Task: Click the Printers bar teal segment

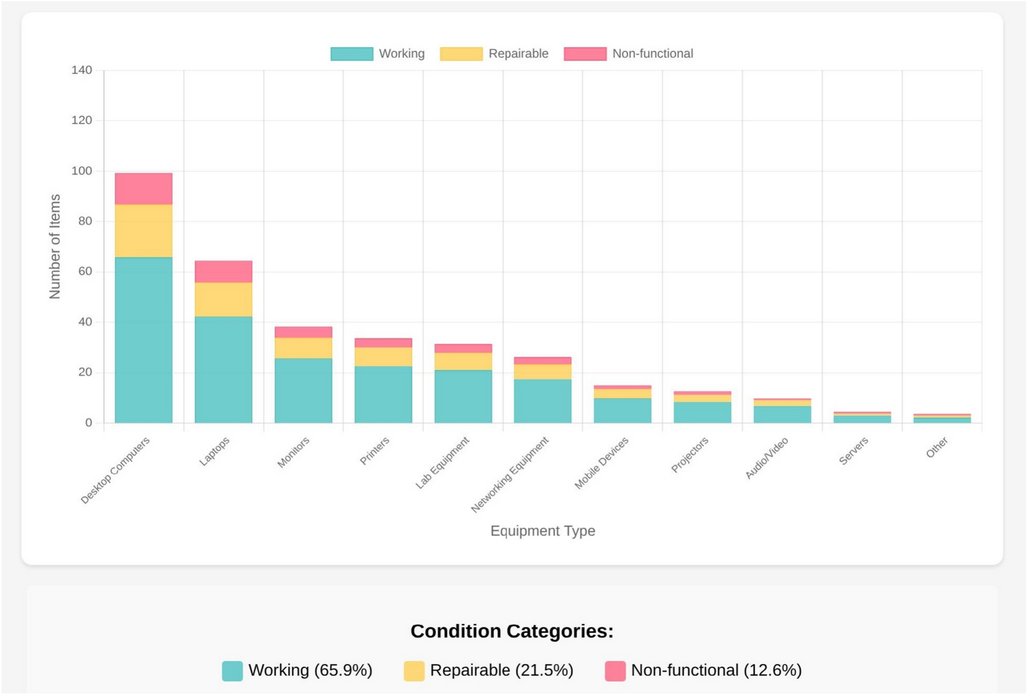Action: (383, 395)
